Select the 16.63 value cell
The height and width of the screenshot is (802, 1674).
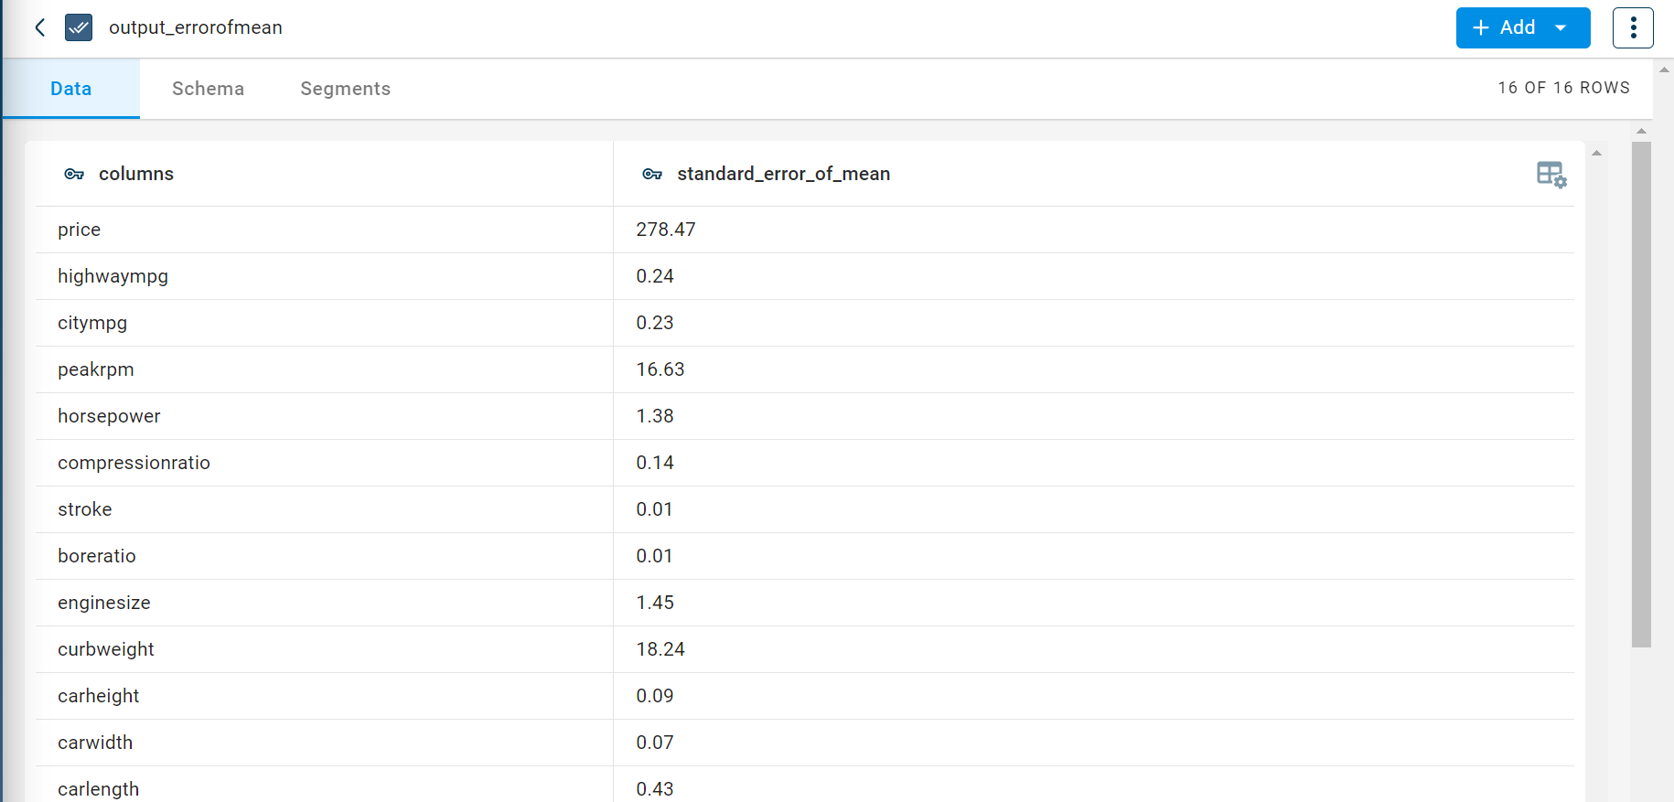tap(1093, 369)
